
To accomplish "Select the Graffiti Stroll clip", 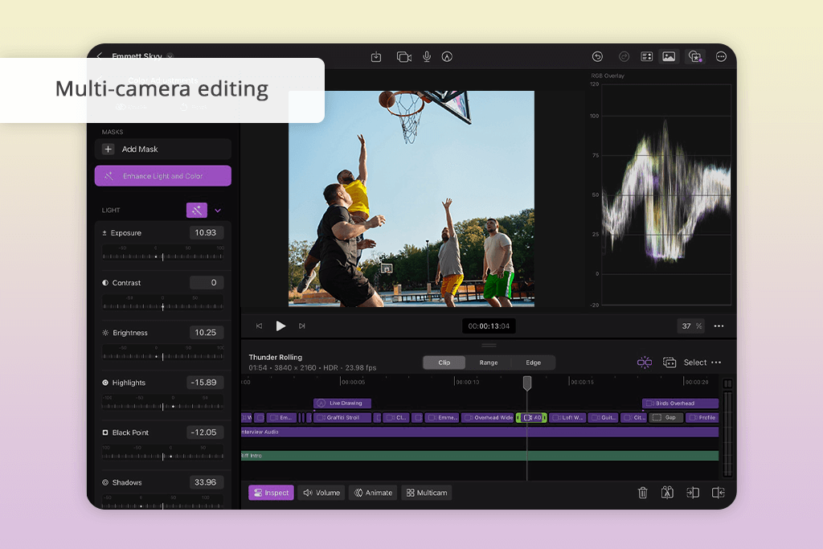I will point(342,418).
